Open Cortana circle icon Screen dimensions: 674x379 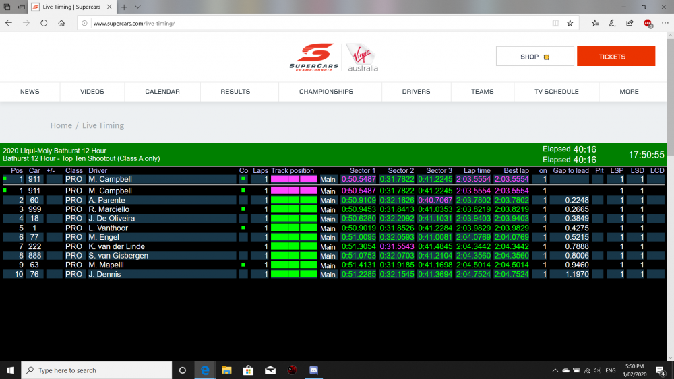pos(182,370)
